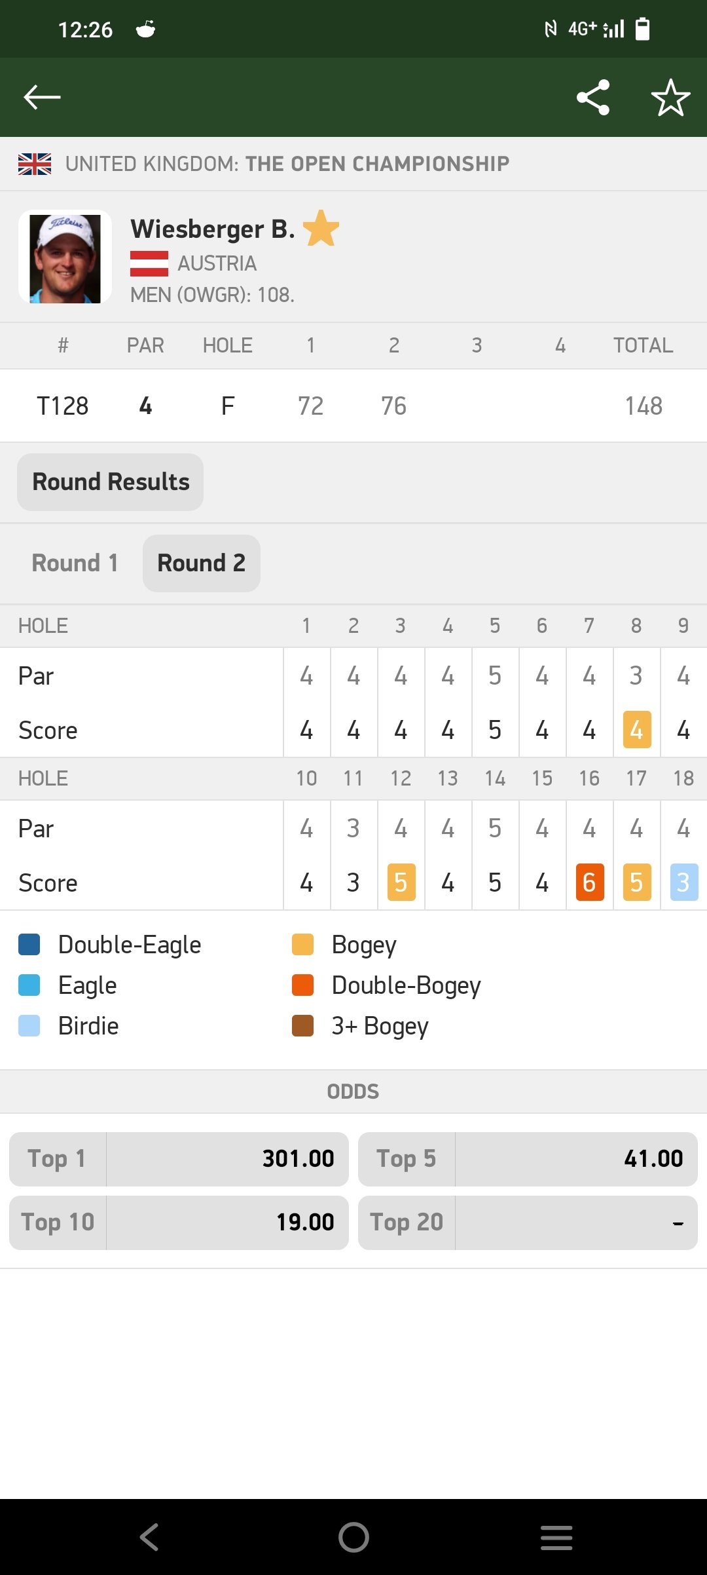This screenshot has width=707, height=1575.
Task: Tap the gold star next to Wiesberger B.
Action: [321, 228]
